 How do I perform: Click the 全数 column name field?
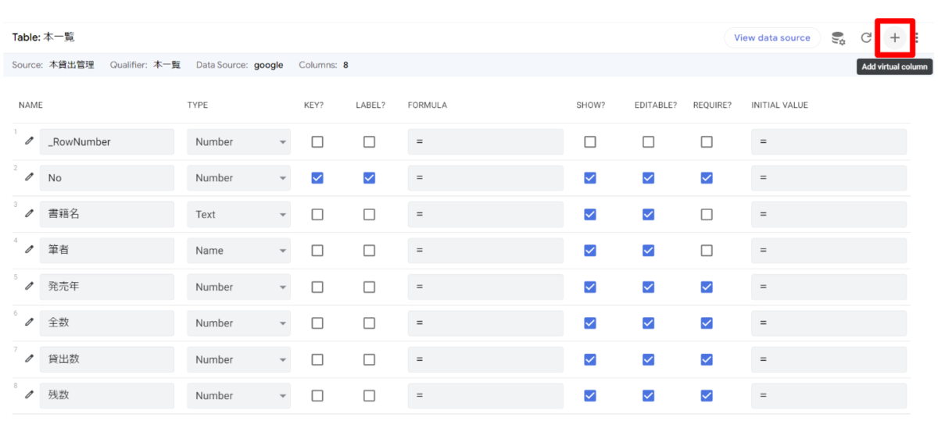point(106,323)
